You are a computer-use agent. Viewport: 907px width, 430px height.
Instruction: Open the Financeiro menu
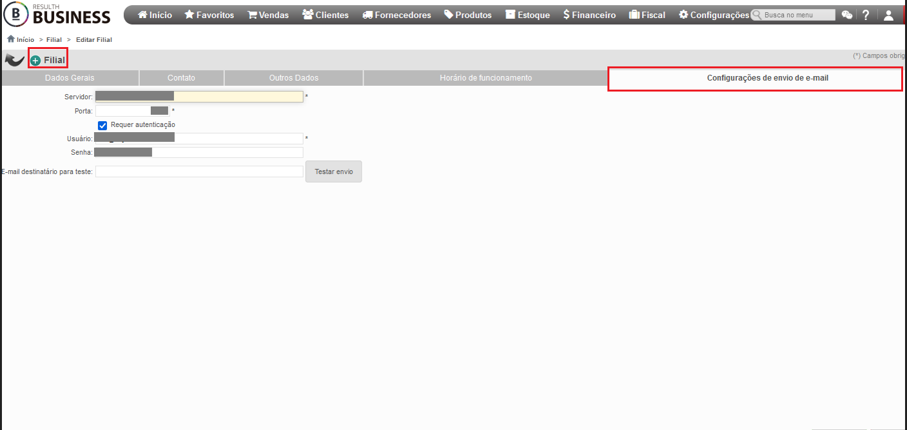(589, 15)
